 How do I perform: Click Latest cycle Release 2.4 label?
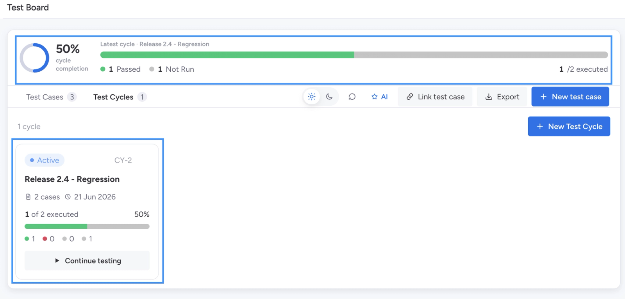pyautogui.click(x=155, y=44)
